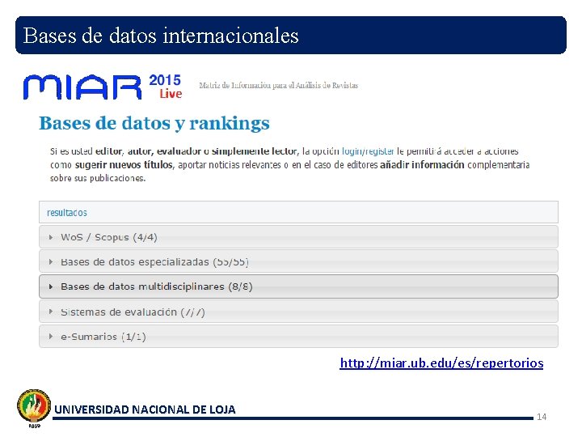
Task: Click e-Sumarios (1/1) label
Action: [103, 337]
